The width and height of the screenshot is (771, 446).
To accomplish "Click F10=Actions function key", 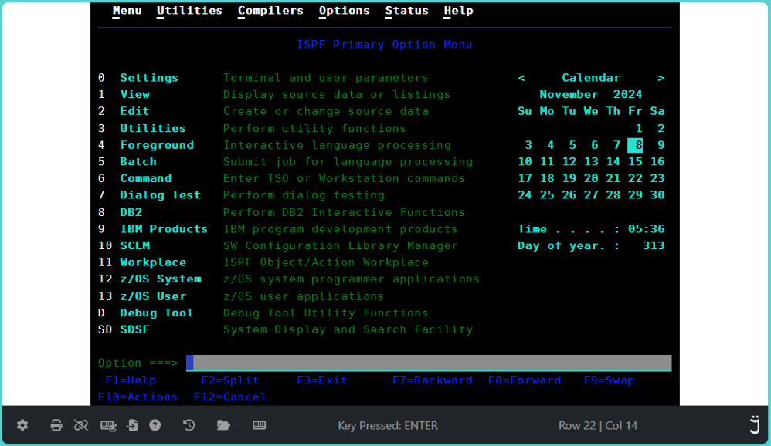I will click(138, 397).
